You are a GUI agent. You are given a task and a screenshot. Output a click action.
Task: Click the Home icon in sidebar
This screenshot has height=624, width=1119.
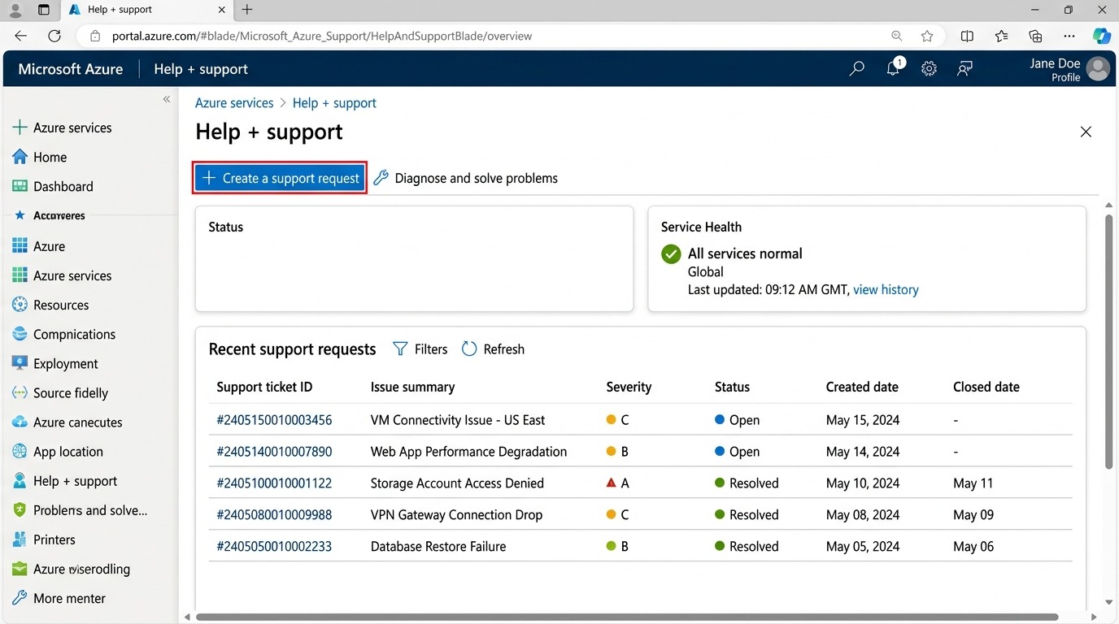click(20, 157)
